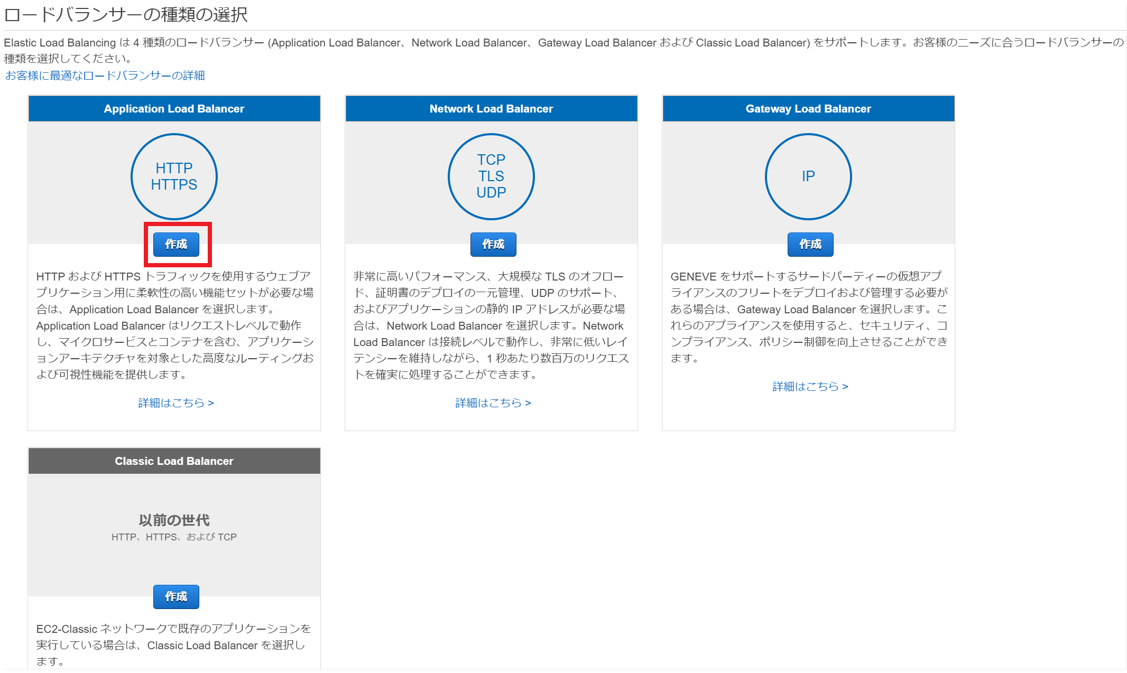This screenshot has height=673, width=1127.
Task: Click the Gateway Load Balancer header
Action: (x=808, y=109)
